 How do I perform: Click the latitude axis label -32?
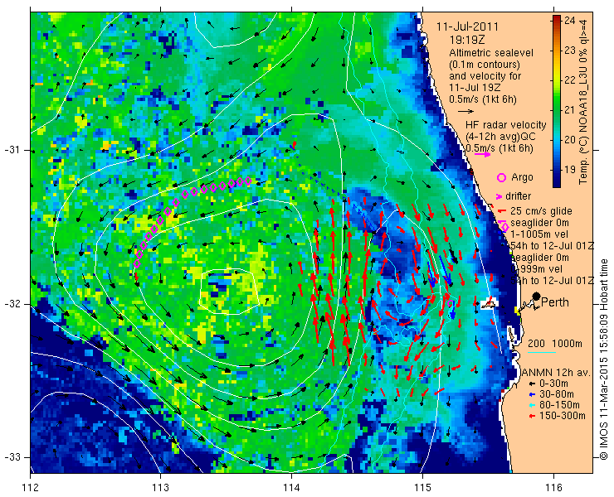click(12, 304)
